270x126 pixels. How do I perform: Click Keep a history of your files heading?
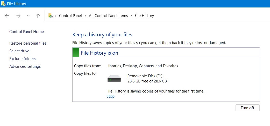102,35
